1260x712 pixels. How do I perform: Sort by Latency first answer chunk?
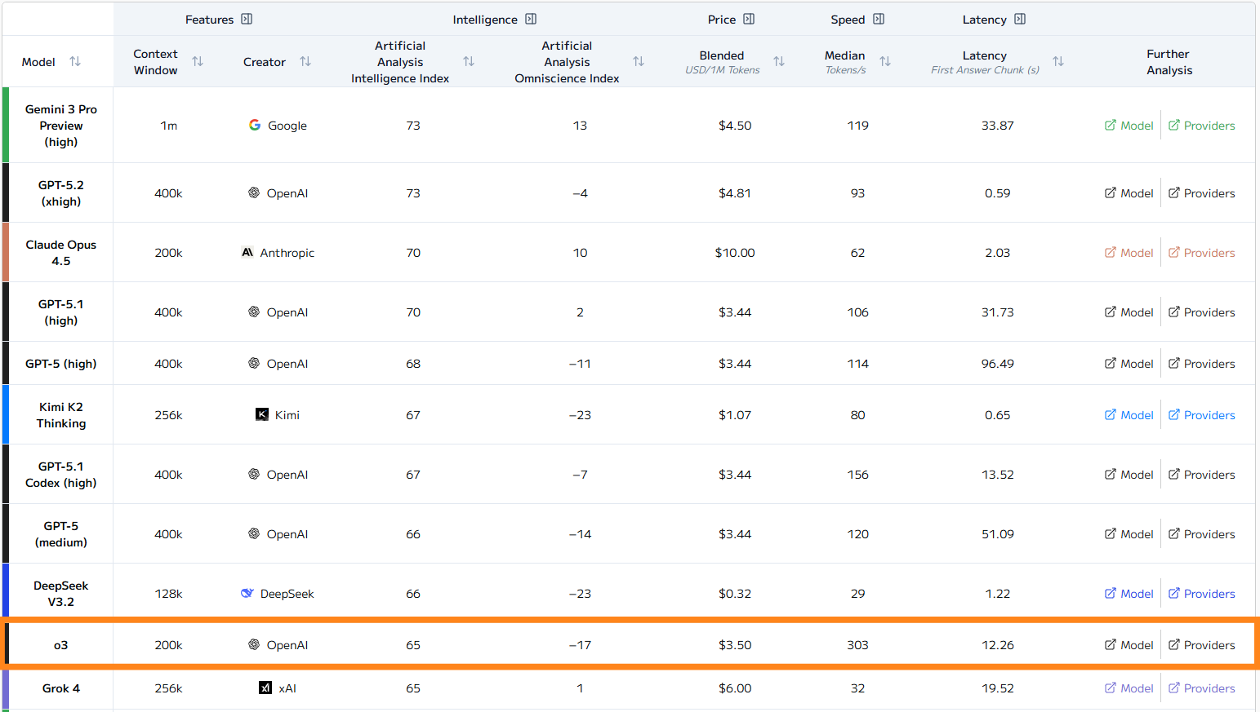tap(1058, 62)
